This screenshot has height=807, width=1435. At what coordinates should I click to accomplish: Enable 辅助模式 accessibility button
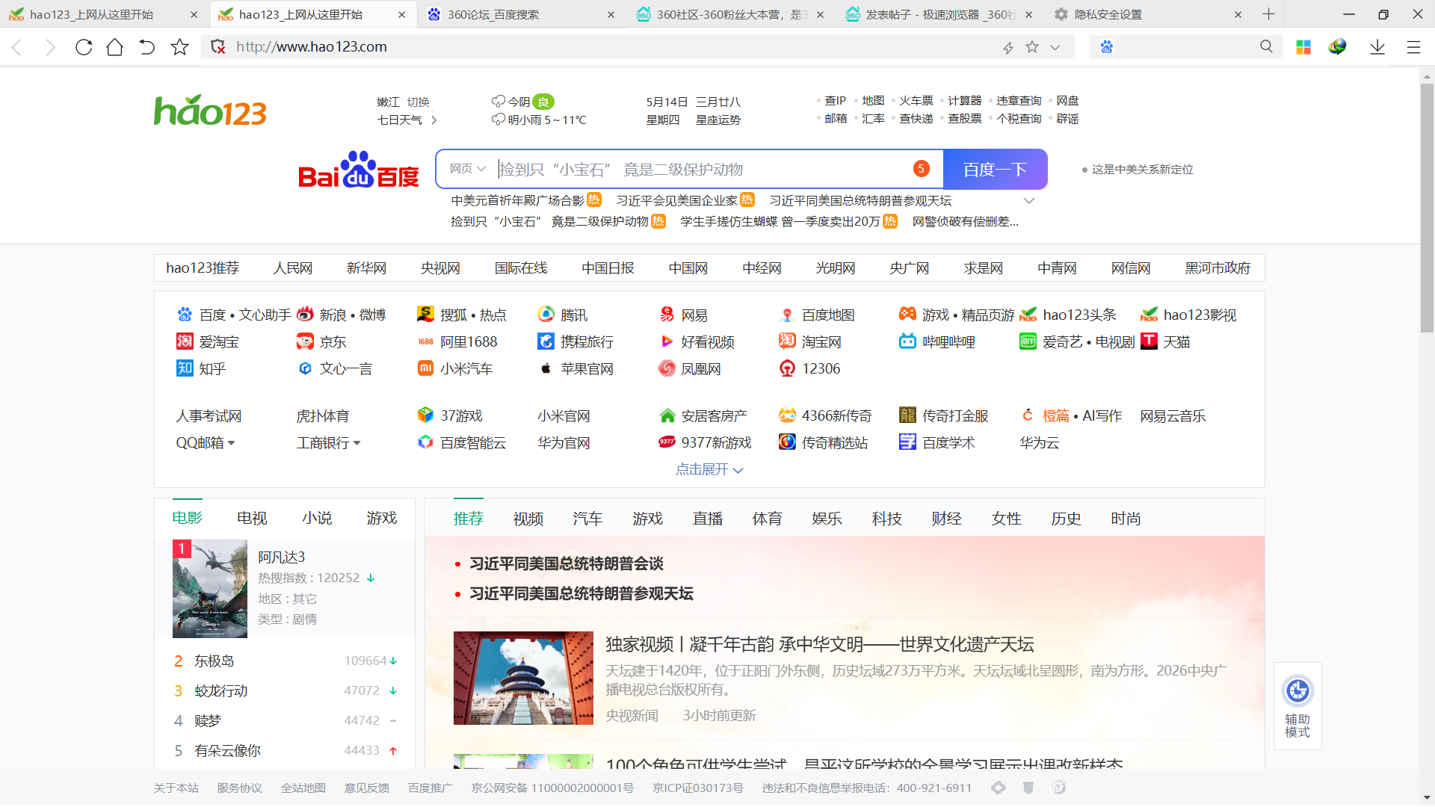[1298, 706]
